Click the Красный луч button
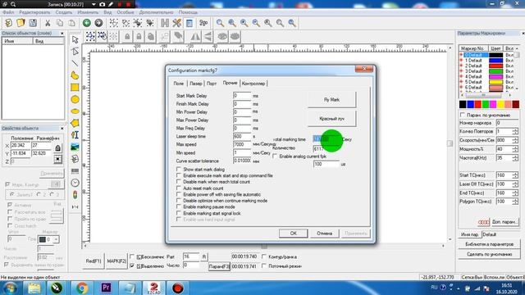The width and height of the screenshot is (525, 295). (331, 119)
